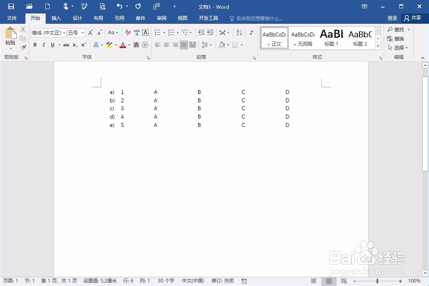
Task: Apply character shading
Action: coord(136,45)
